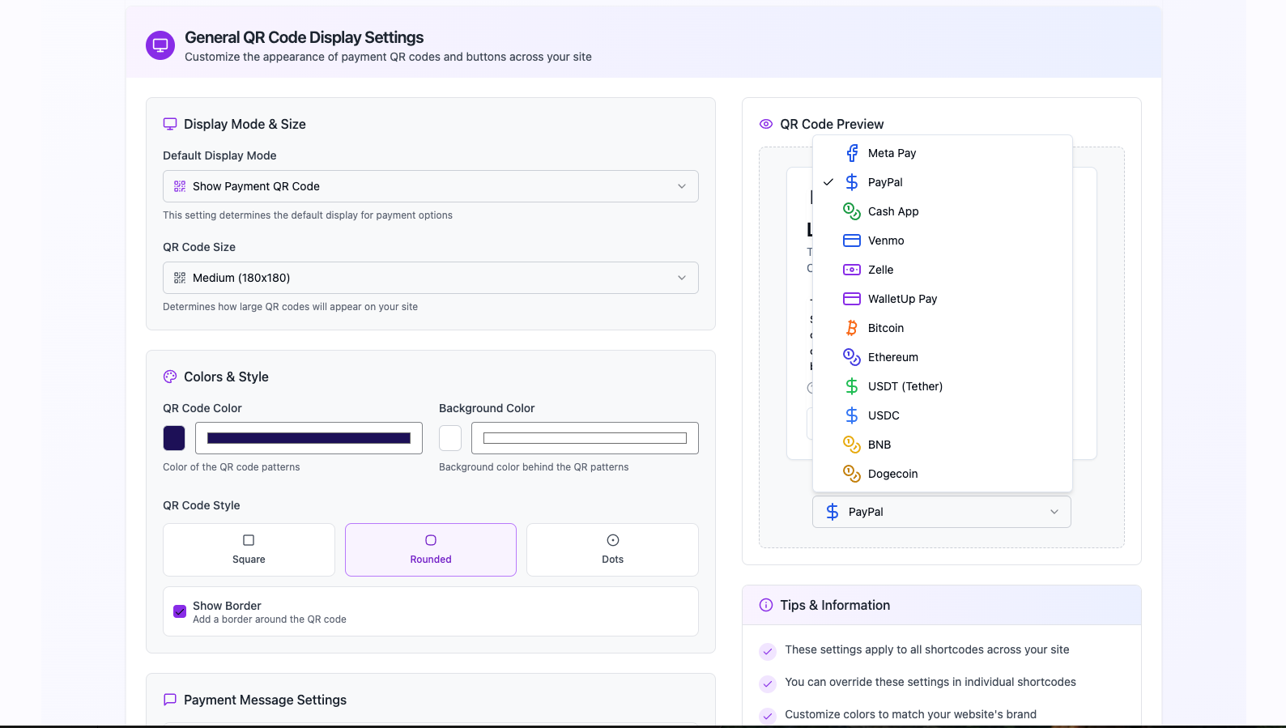Click the Zelle banknote icon
The width and height of the screenshot is (1286, 728).
click(x=852, y=270)
